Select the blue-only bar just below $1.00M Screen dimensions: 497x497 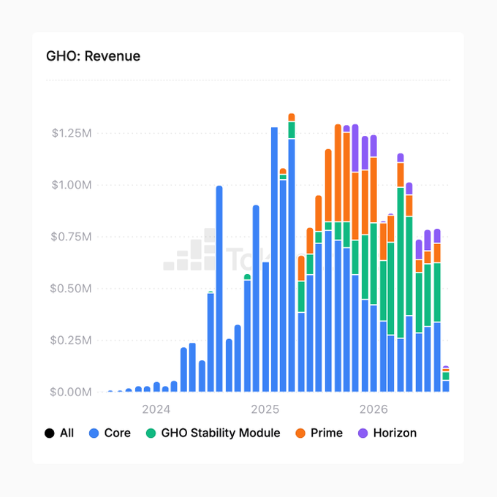click(219, 289)
